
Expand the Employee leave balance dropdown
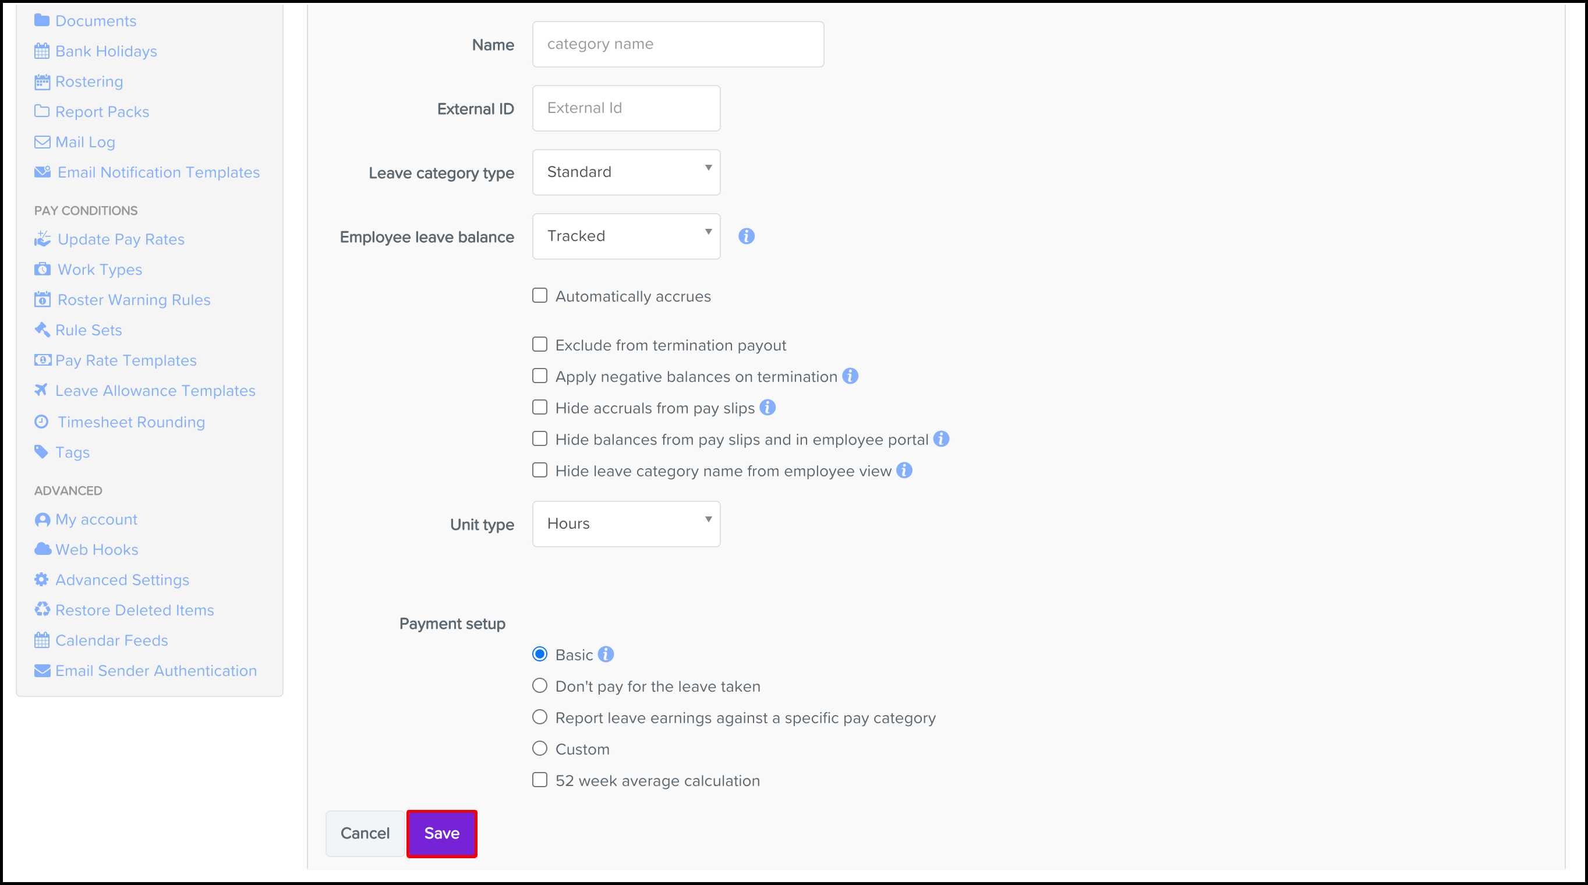pos(625,236)
